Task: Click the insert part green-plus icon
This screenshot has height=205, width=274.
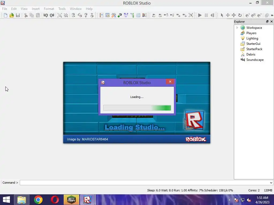Action: pyautogui.click(x=120, y=15)
